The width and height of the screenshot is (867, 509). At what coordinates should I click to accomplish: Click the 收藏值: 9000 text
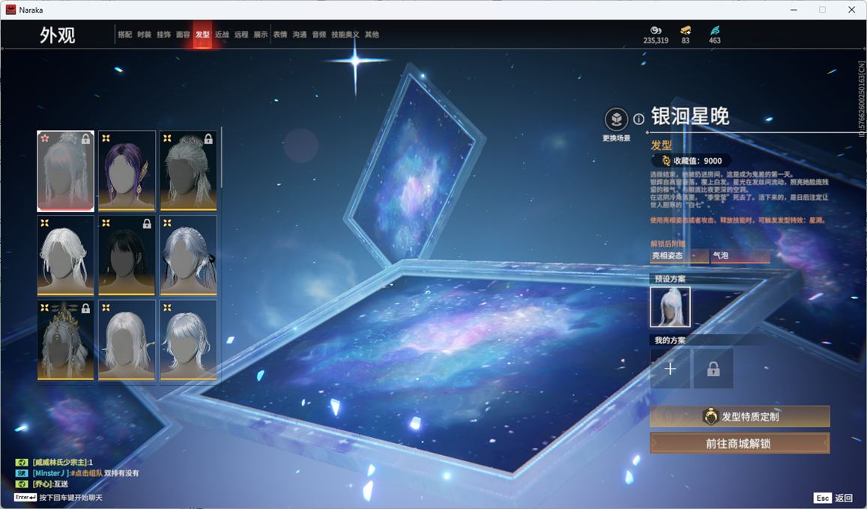click(698, 161)
